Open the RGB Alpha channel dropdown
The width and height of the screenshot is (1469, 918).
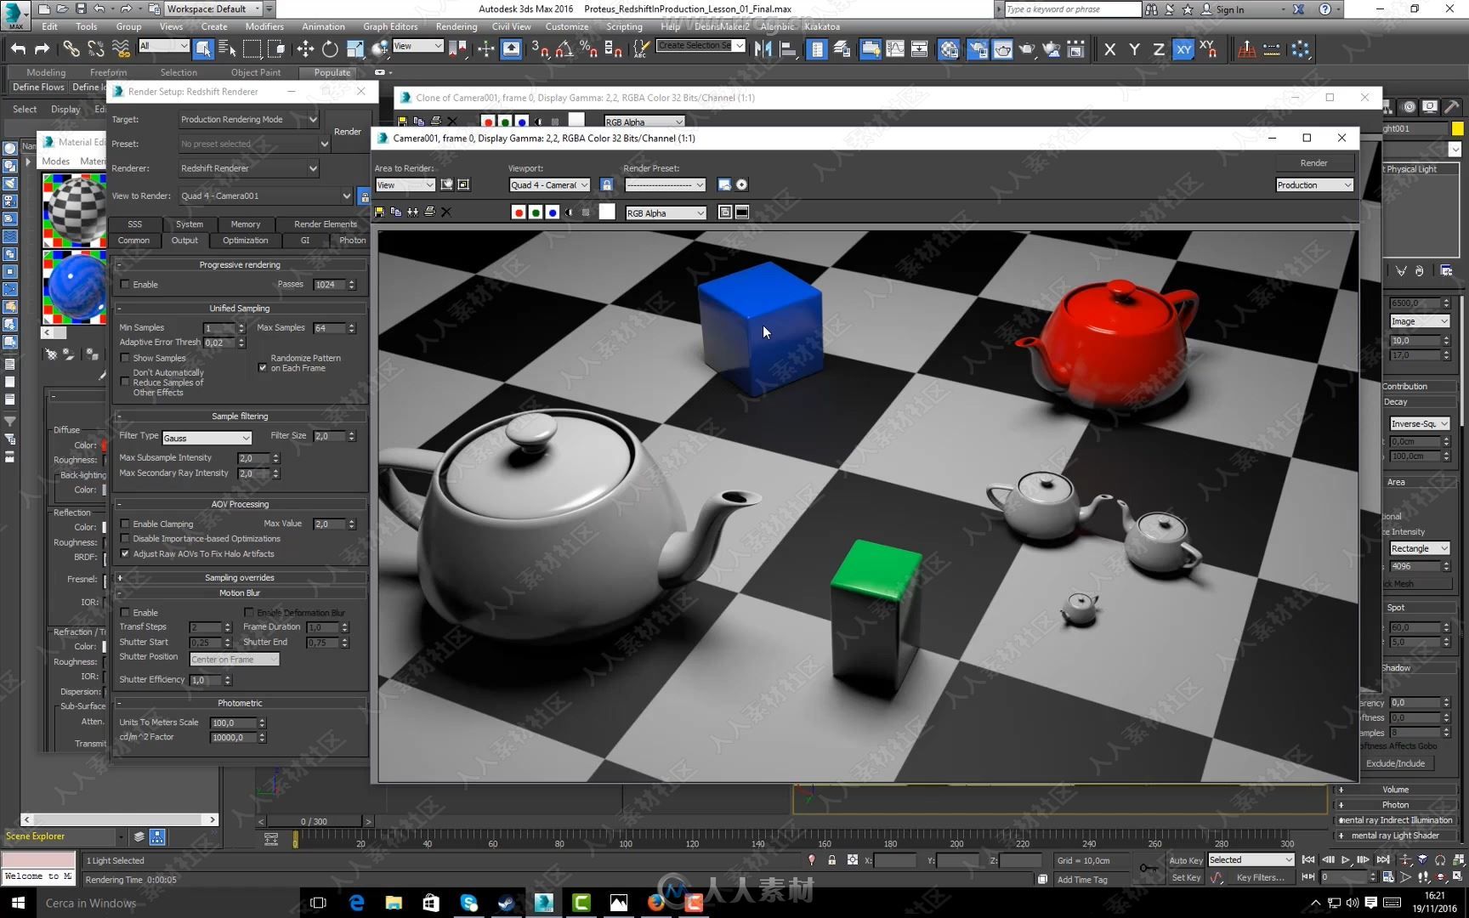point(666,212)
